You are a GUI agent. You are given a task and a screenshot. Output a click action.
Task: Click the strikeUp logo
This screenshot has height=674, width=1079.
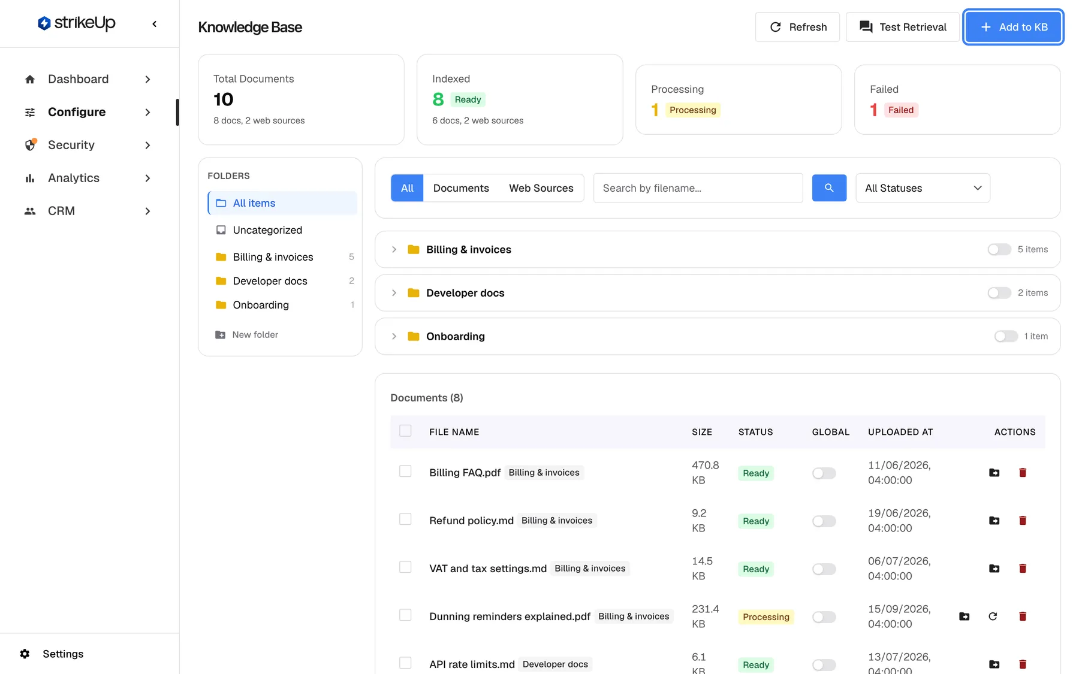pyautogui.click(x=77, y=23)
